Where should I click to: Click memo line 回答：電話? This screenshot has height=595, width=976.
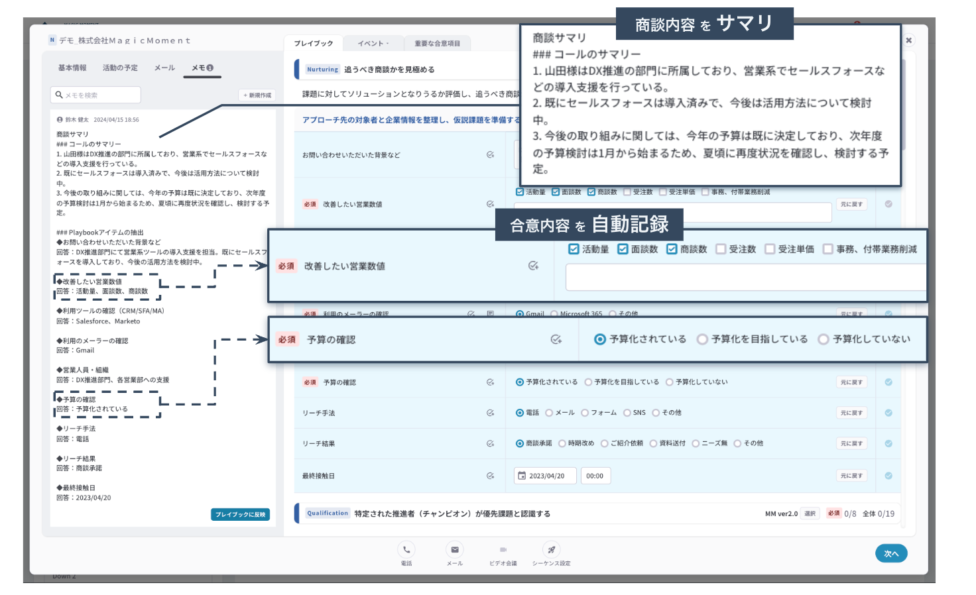72,439
